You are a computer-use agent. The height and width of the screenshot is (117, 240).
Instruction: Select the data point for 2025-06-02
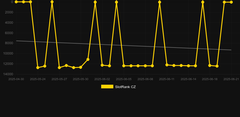click(x=102, y=65)
